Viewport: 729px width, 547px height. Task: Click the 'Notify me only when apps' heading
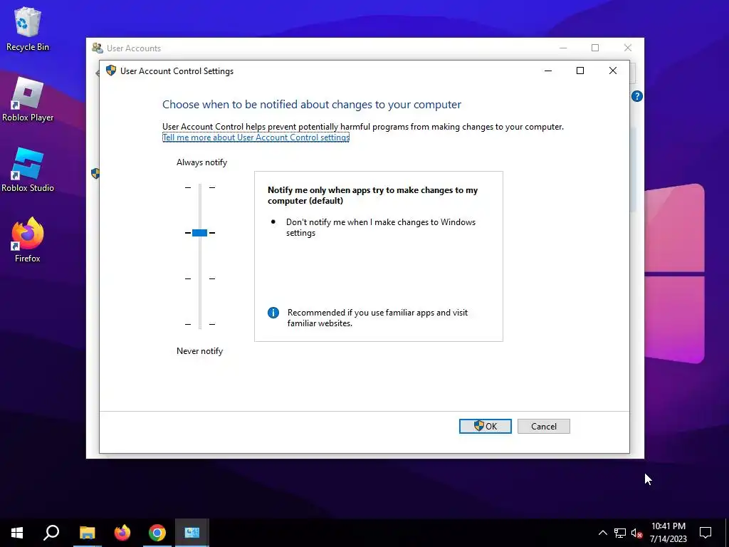coord(372,195)
